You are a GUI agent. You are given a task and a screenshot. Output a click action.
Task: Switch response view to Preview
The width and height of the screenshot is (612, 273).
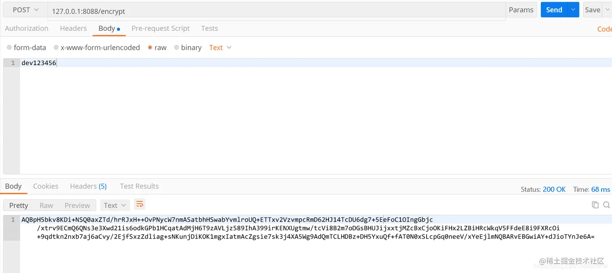[x=77, y=205]
